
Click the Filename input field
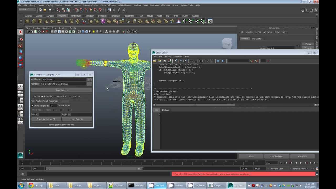click(x=63, y=84)
